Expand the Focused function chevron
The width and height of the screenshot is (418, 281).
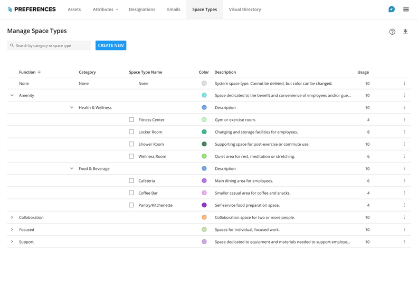point(12,229)
